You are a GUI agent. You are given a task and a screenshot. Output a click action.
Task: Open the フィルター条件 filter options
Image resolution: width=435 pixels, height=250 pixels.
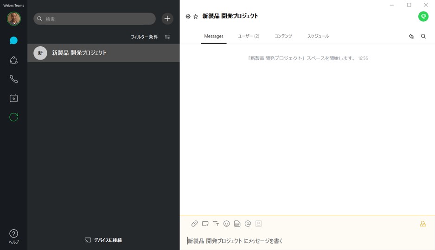[150, 37]
